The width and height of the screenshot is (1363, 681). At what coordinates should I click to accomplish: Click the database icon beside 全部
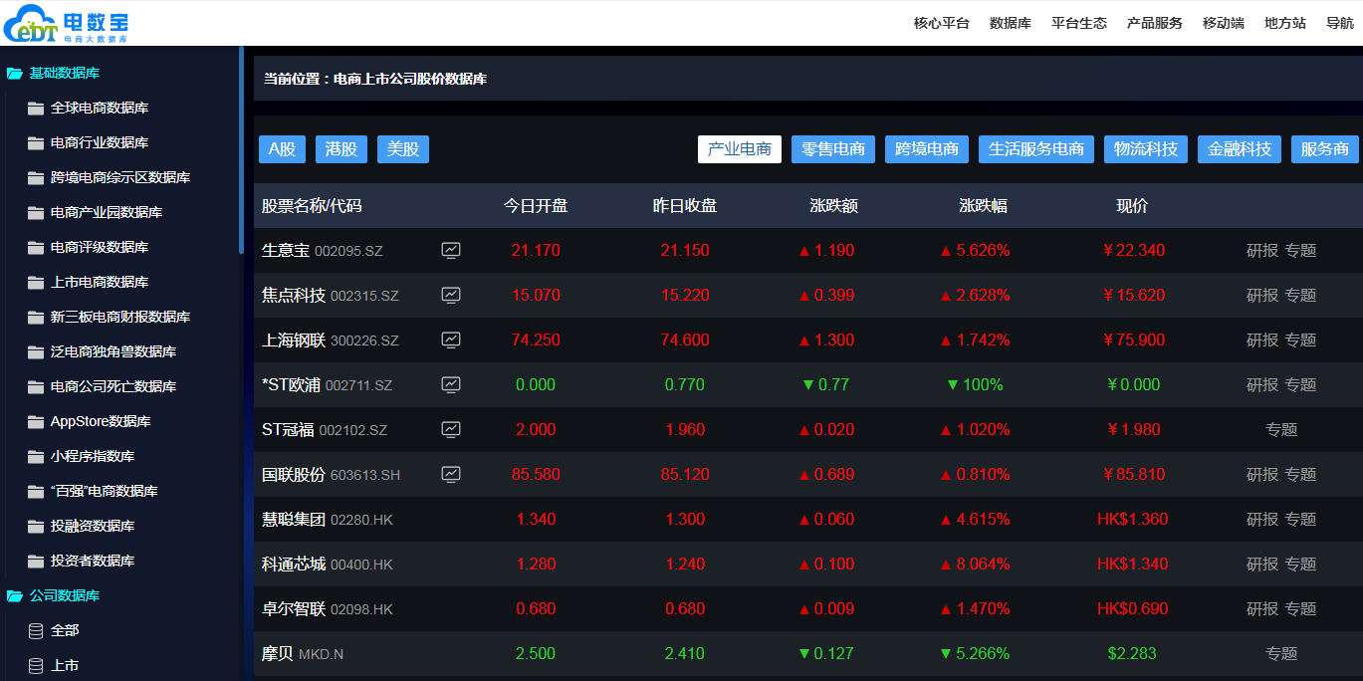(36, 630)
